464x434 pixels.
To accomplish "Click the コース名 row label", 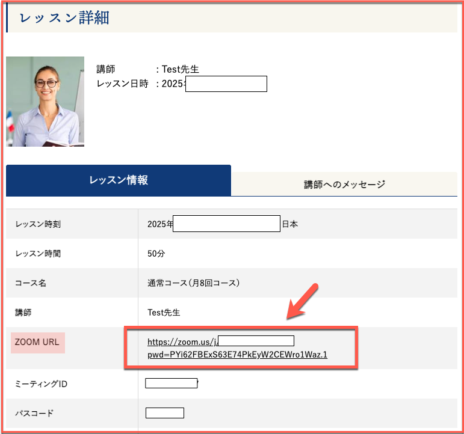I will [x=31, y=283].
